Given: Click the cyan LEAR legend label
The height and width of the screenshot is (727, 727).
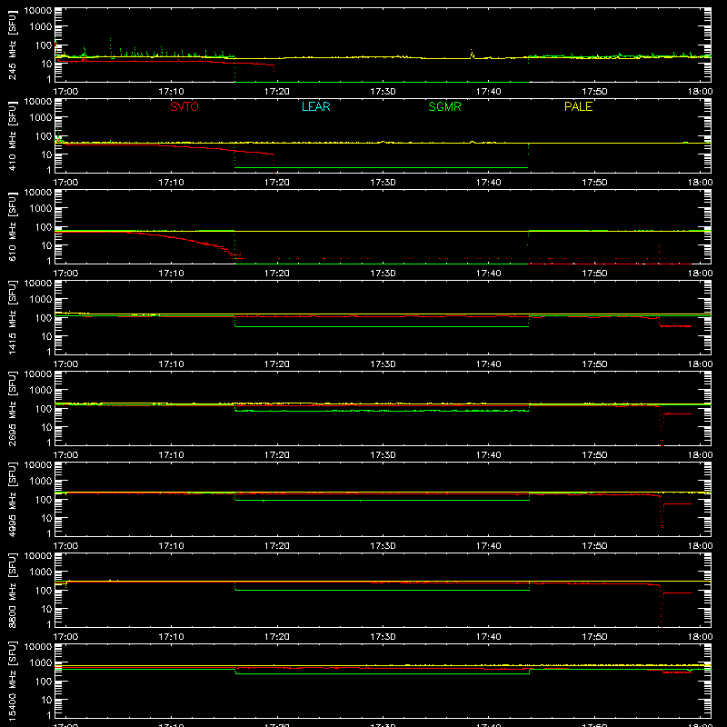Looking at the screenshot, I should click(x=315, y=106).
